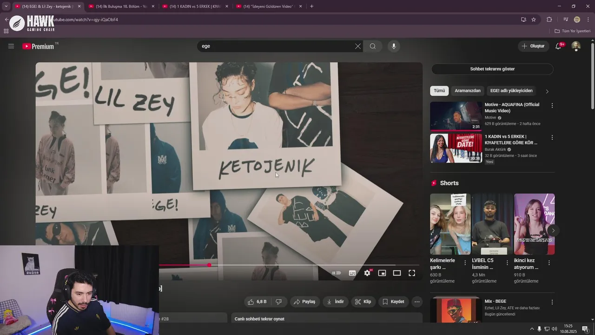Image resolution: width=595 pixels, height=335 pixels.
Task: Select the Aramanızdan filter chip
Action: point(467,91)
